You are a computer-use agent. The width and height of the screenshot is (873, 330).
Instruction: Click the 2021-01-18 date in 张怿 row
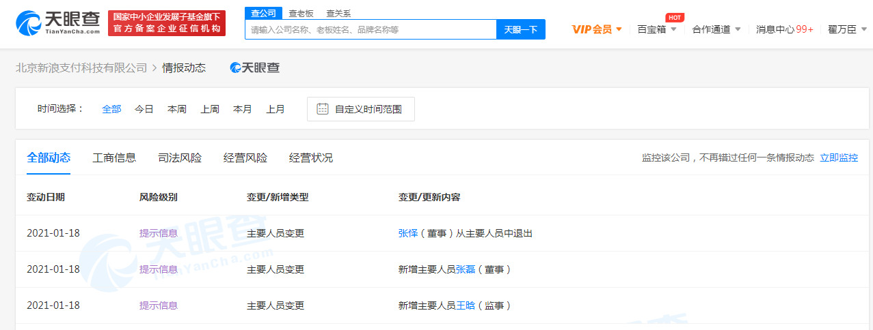(x=53, y=233)
